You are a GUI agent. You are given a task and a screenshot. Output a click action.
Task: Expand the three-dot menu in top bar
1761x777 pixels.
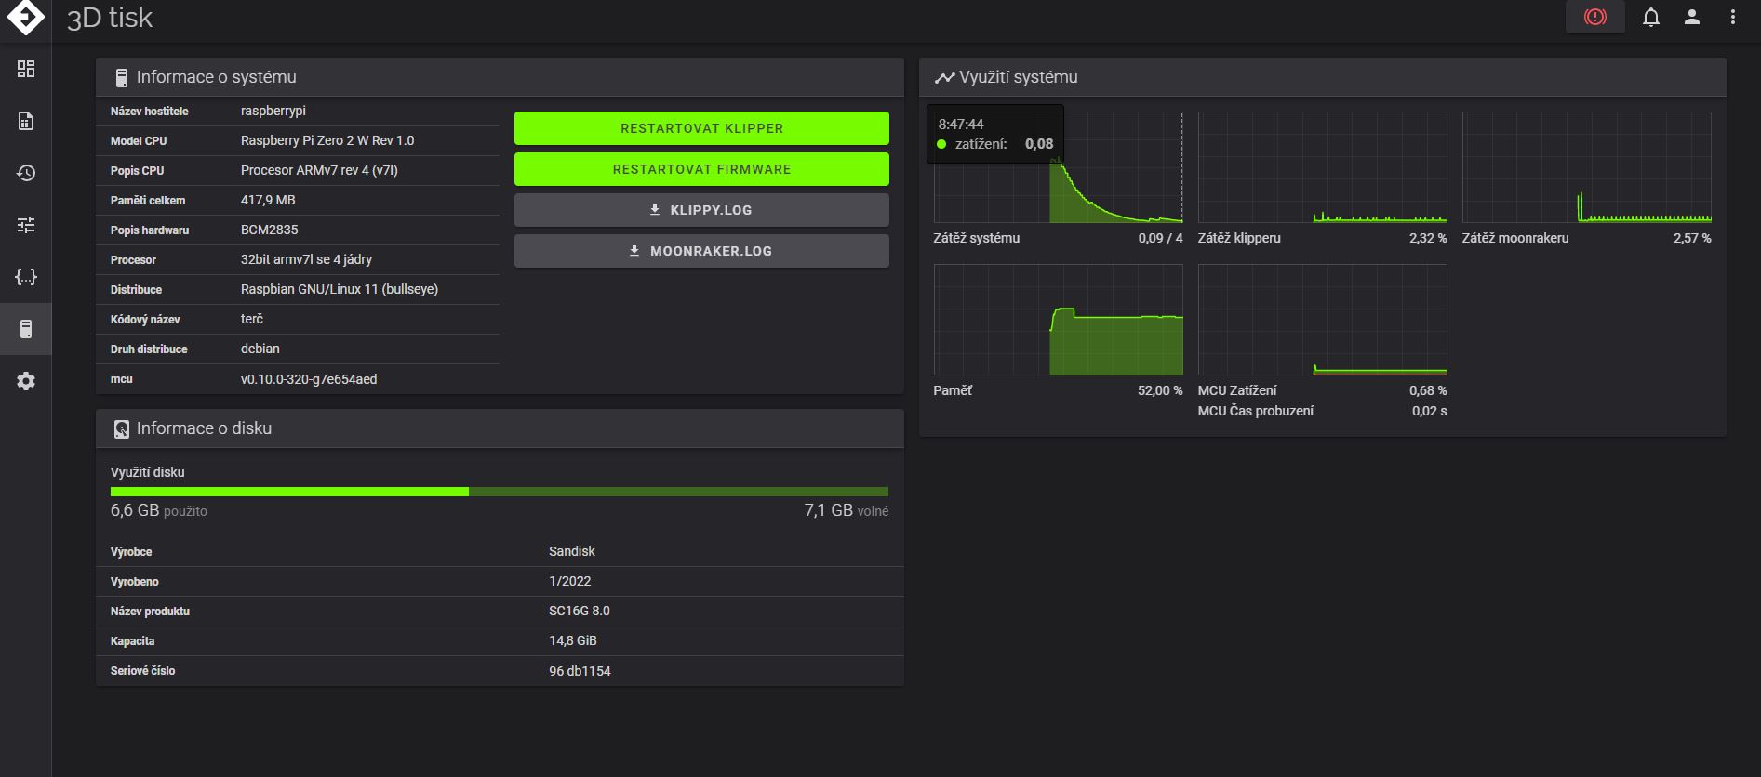tap(1732, 18)
